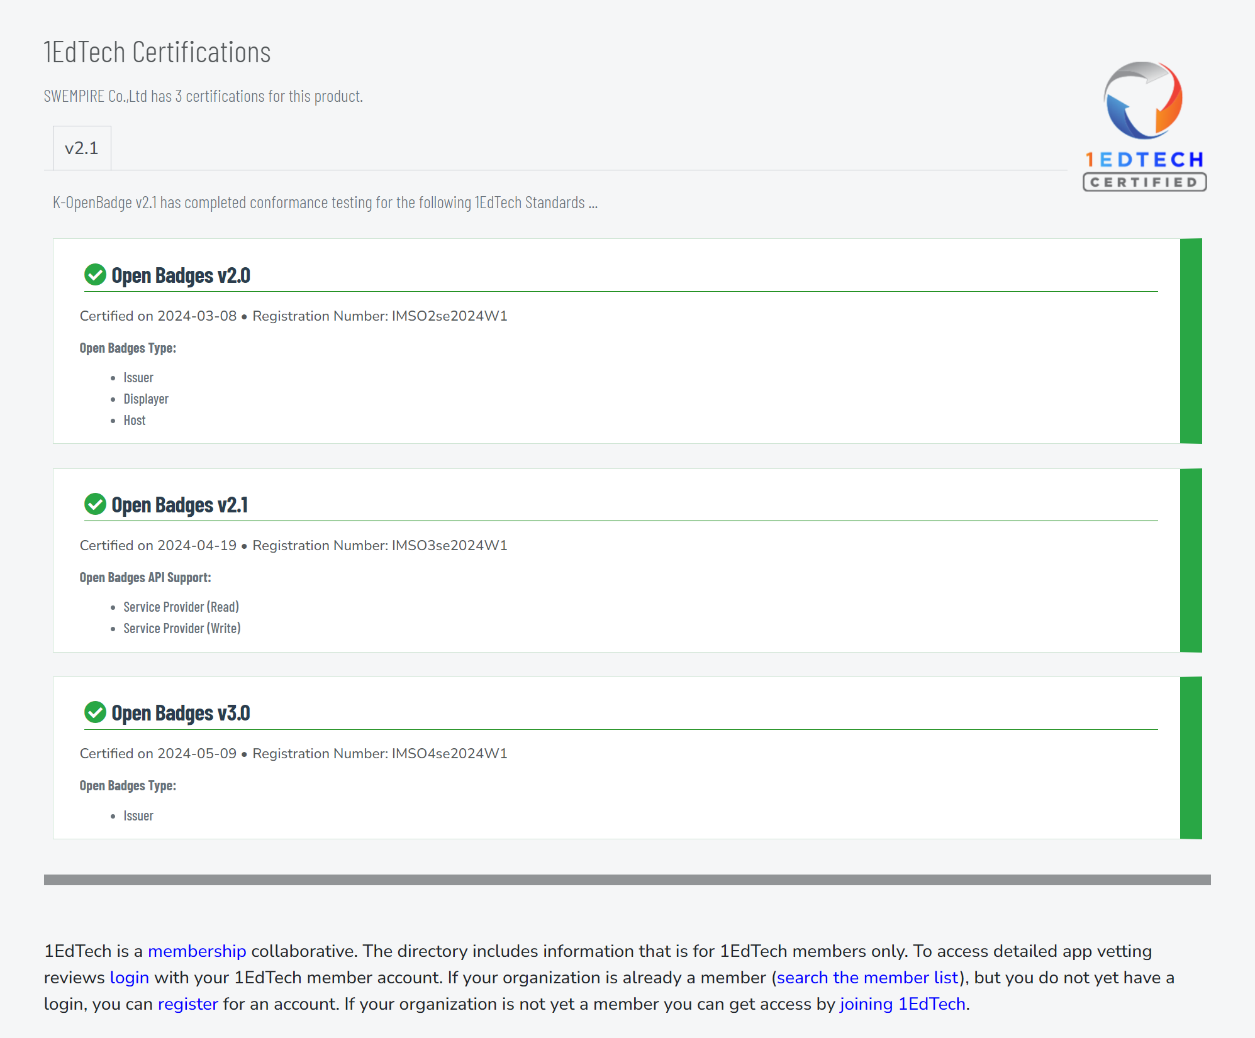This screenshot has width=1255, height=1038.
Task: Click the 1EdTech Certified logo
Action: click(x=1144, y=126)
